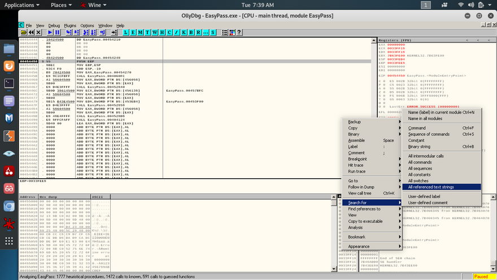Show Memory map via M button
This screenshot has height=280, width=497.
[x=141, y=32]
